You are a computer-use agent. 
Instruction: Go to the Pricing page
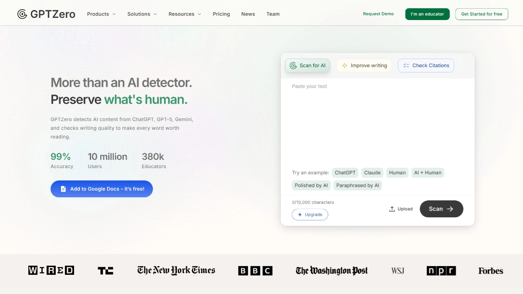(x=221, y=14)
